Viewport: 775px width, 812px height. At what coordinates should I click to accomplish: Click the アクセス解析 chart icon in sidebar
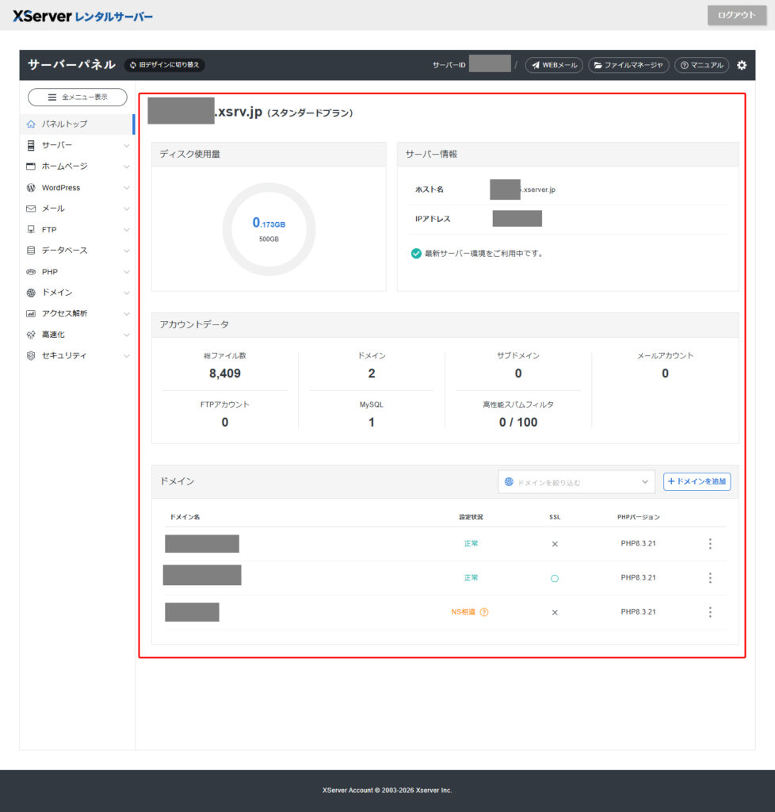(31, 314)
